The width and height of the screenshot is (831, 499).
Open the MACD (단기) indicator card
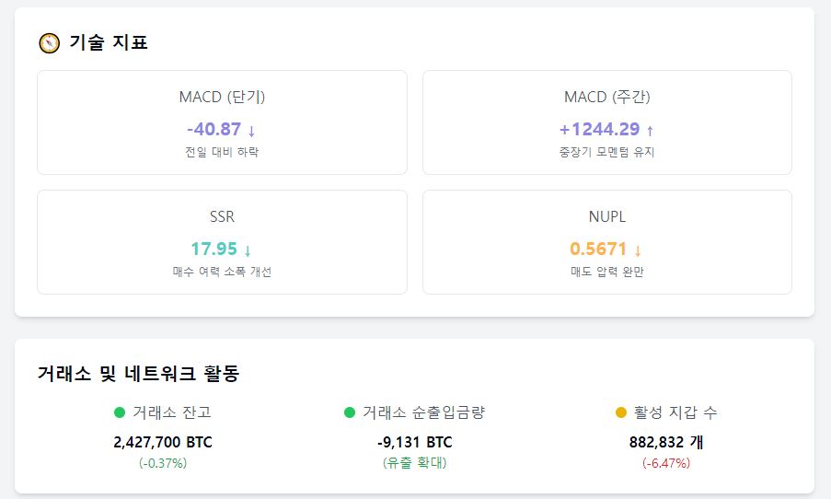point(222,122)
